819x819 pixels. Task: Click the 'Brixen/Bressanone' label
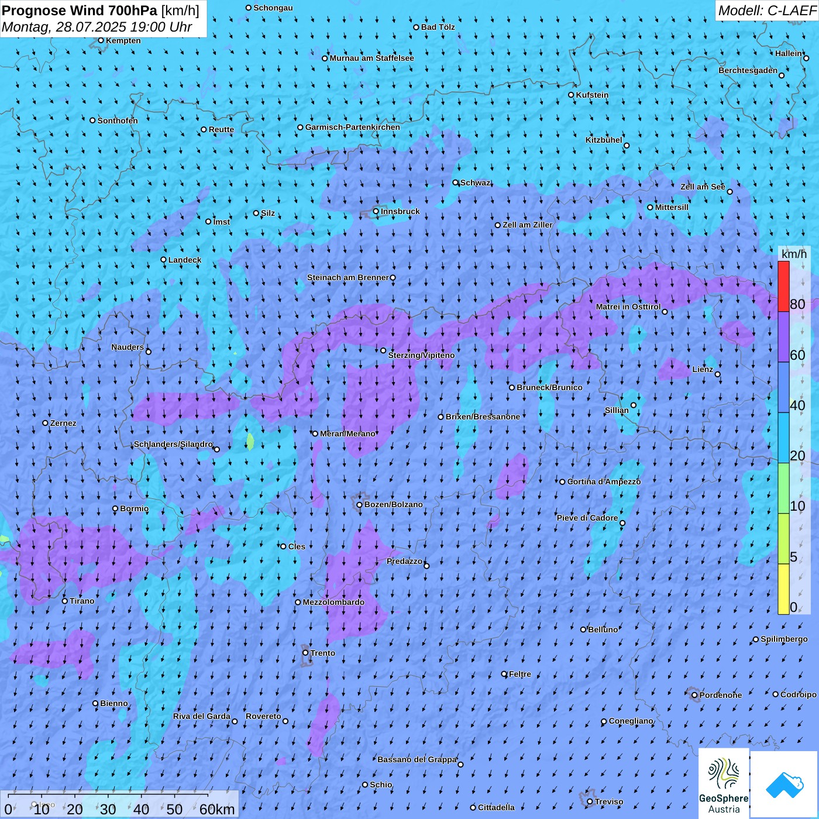coord(483,417)
